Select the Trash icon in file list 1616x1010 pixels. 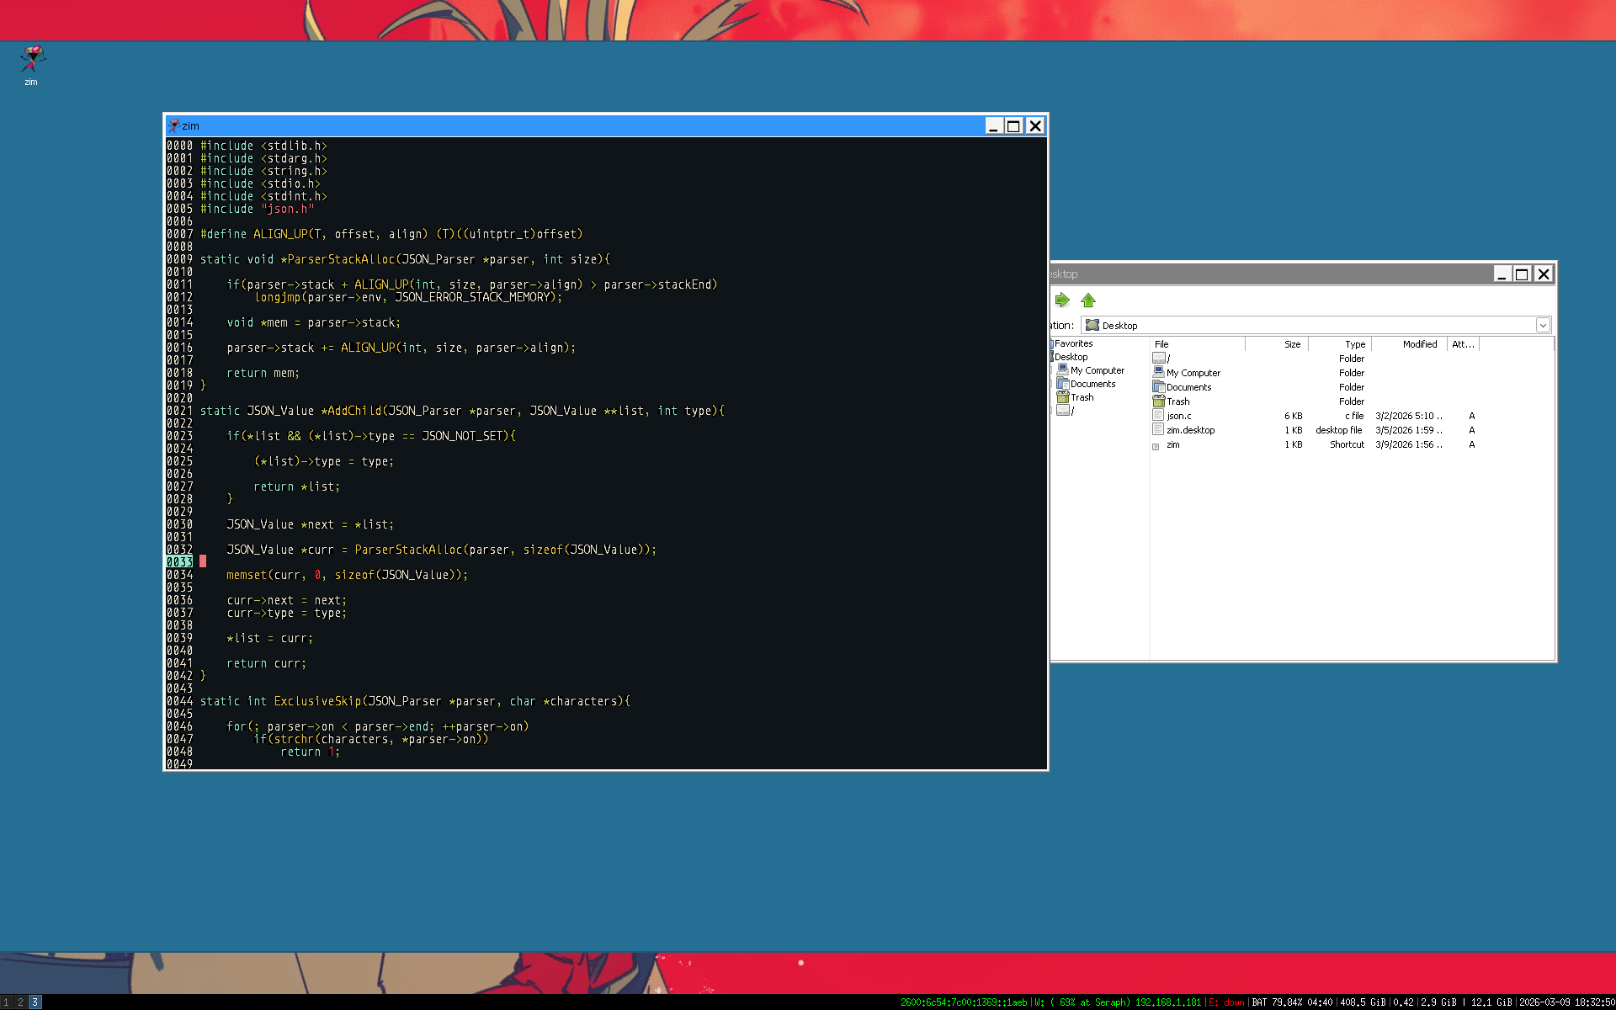(x=1159, y=401)
